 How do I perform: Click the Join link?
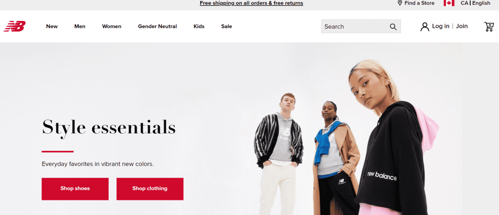pos(462,26)
